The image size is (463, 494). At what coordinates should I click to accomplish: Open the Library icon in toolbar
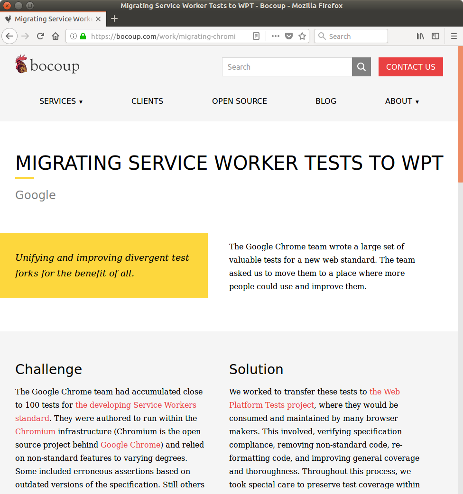(420, 36)
